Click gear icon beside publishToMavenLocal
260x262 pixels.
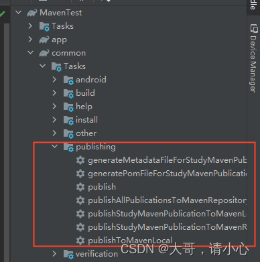pos(80,241)
